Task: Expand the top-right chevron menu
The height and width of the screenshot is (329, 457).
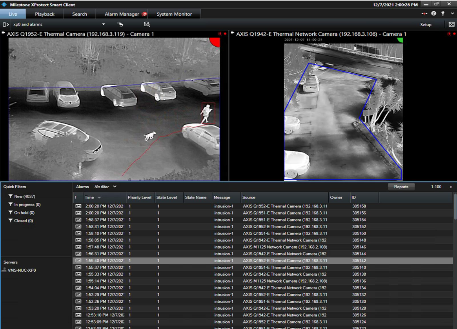Action: pos(452,14)
